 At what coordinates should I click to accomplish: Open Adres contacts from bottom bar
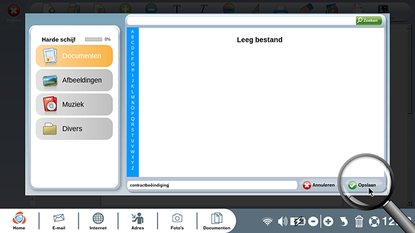click(x=138, y=221)
